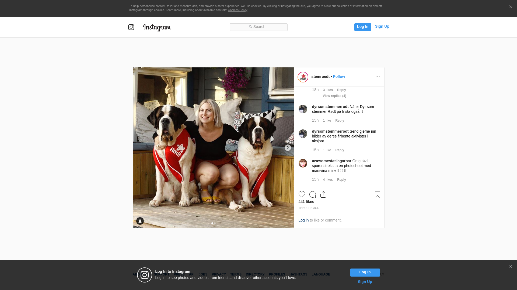Screen dimensions: 517x290
Task: Open the PRIVACY footer link
Action: 219,274
